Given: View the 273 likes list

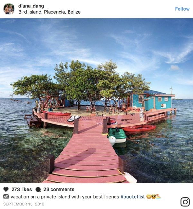Looking at the screenshot, I should click(x=22, y=189).
